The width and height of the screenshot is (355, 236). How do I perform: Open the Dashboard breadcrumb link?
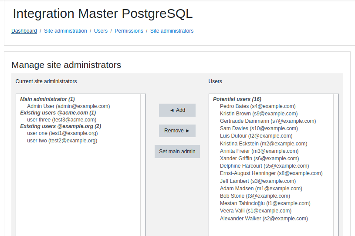(x=24, y=31)
